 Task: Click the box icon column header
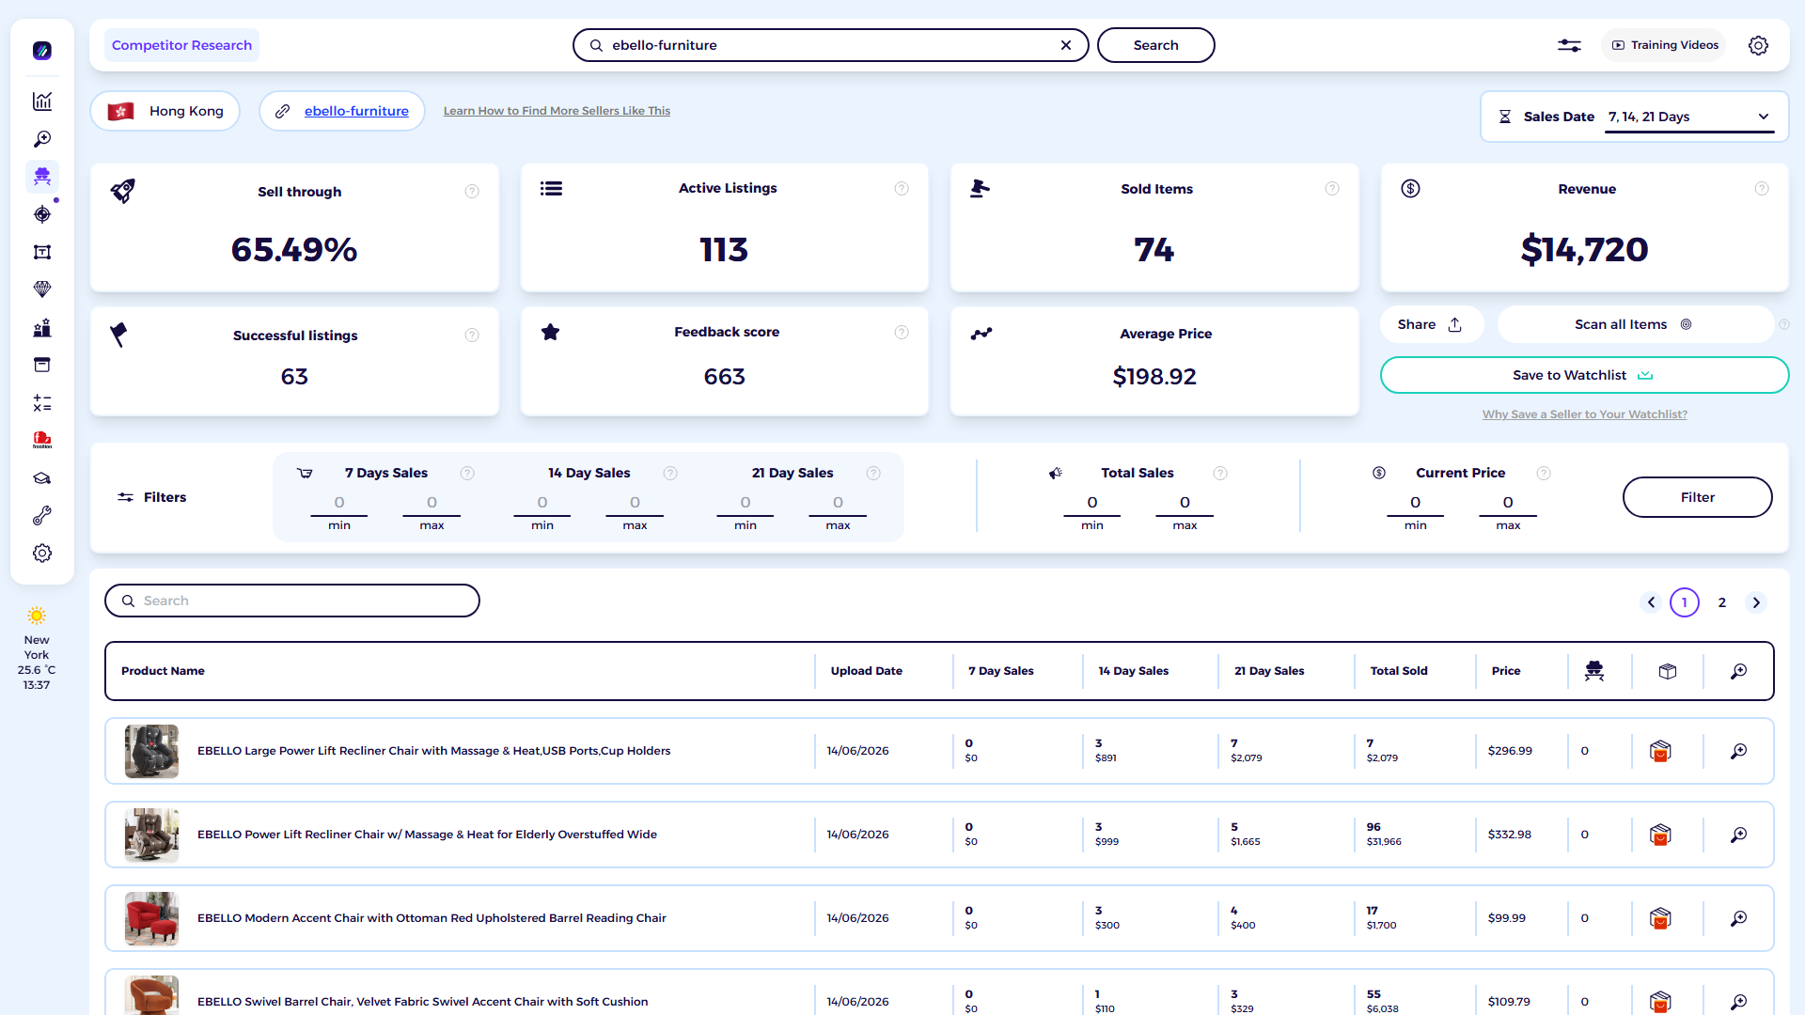click(1668, 671)
